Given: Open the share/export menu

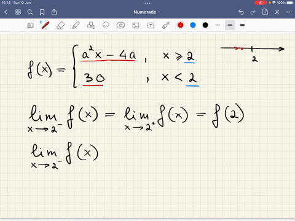Looking at the screenshot, I should (54, 12).
